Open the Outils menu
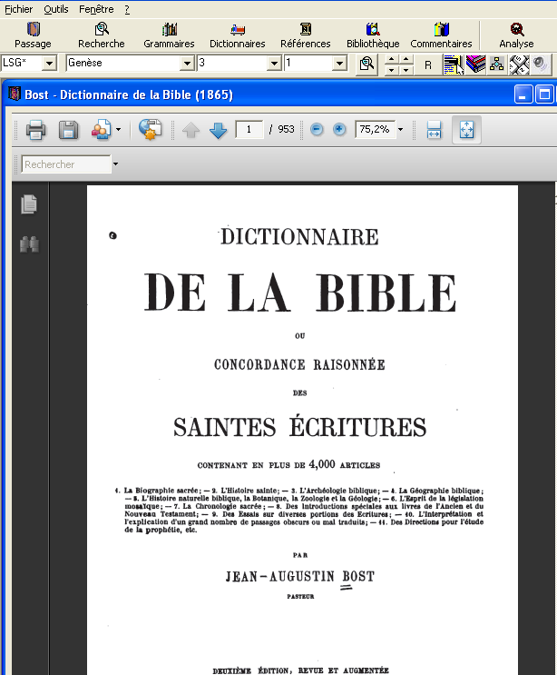Viewport: 557px width, 675px height. (x=56, y=9)
